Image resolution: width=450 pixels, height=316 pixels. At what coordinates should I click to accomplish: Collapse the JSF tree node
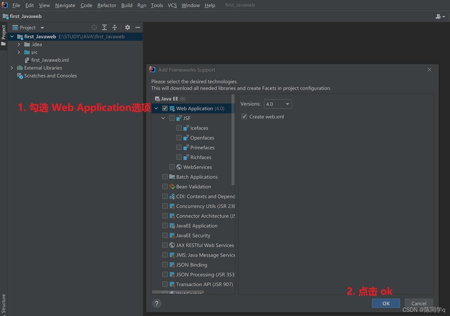(163, 118)
